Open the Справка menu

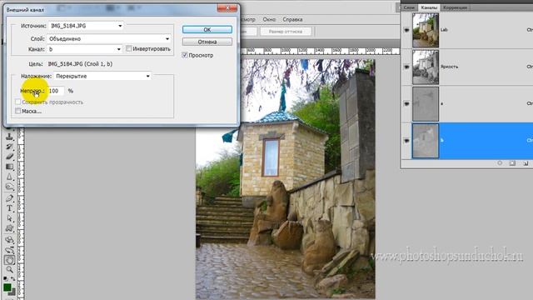[x=292, y=19]
